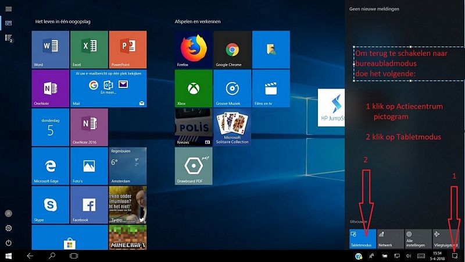Check the battery tray icon

[x=385, y=256]
